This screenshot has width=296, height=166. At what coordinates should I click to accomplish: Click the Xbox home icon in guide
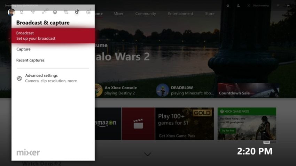click(55, 12)
